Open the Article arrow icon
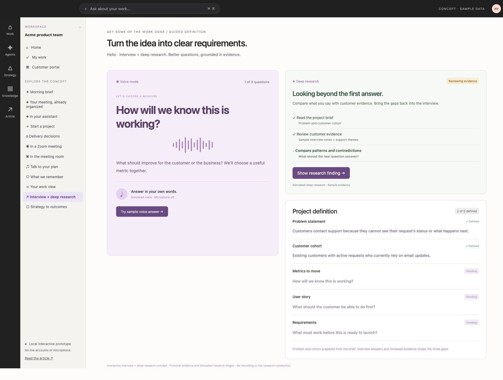This screenshot has height=380, width=503. point(10,109)
